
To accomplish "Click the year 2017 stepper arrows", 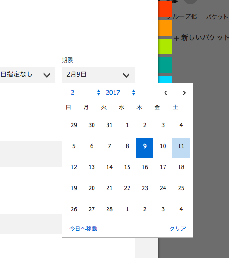I will point(133,93).
